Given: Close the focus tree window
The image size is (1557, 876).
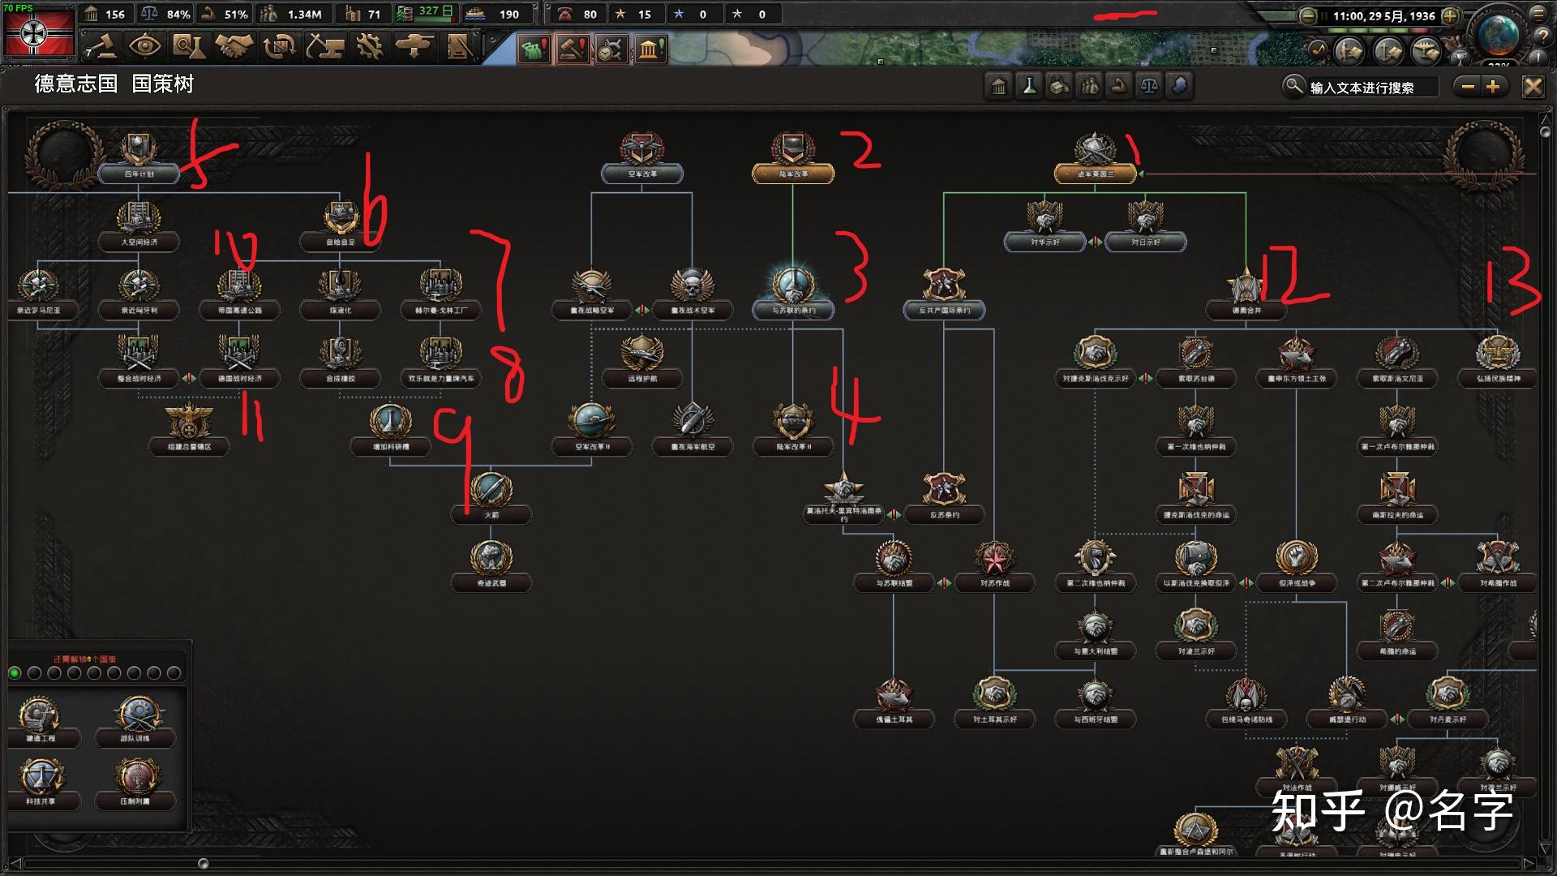Looking at the screenshot, I should pyautogui.click(x=1533, y=87).
